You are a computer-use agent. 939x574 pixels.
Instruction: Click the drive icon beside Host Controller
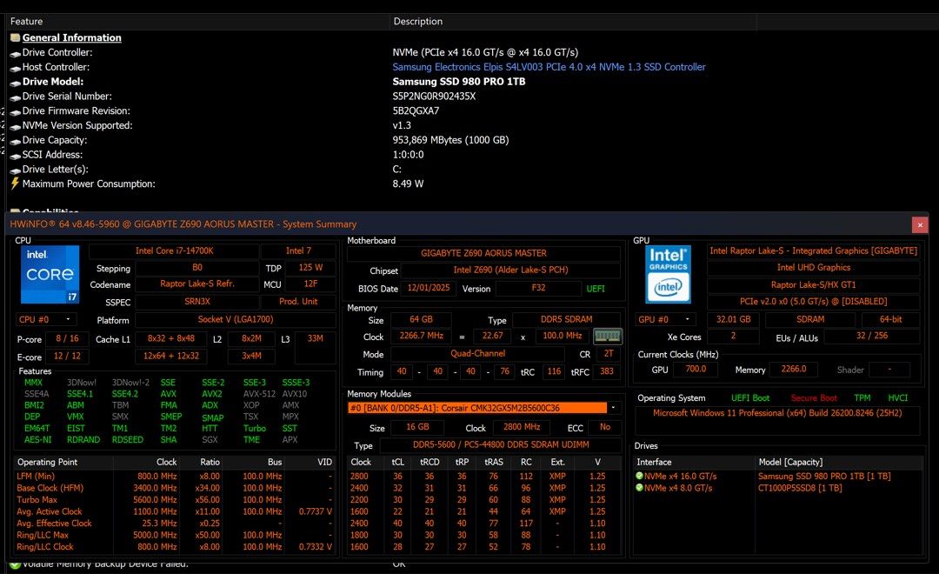coord(16,69)
